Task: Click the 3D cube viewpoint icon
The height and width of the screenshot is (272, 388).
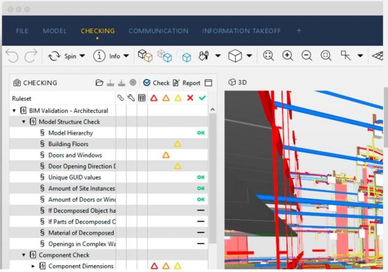Action: pos(235,56)
